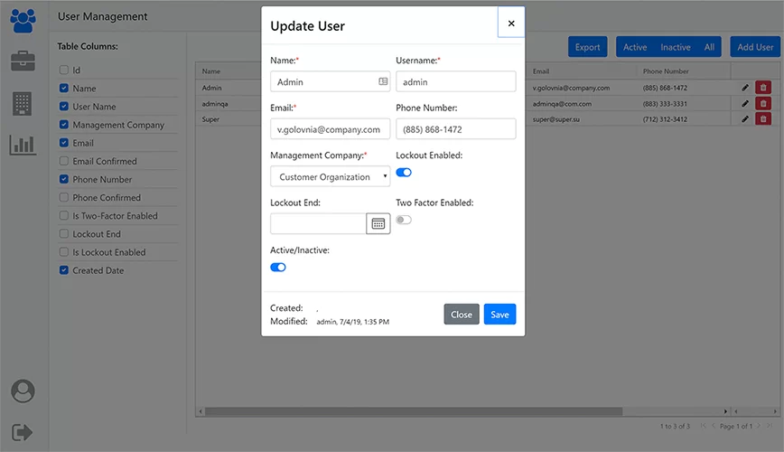
Task: Uncheck the Phone Number column checkbox
Action: pyautogui.click(x=64, y=179)
